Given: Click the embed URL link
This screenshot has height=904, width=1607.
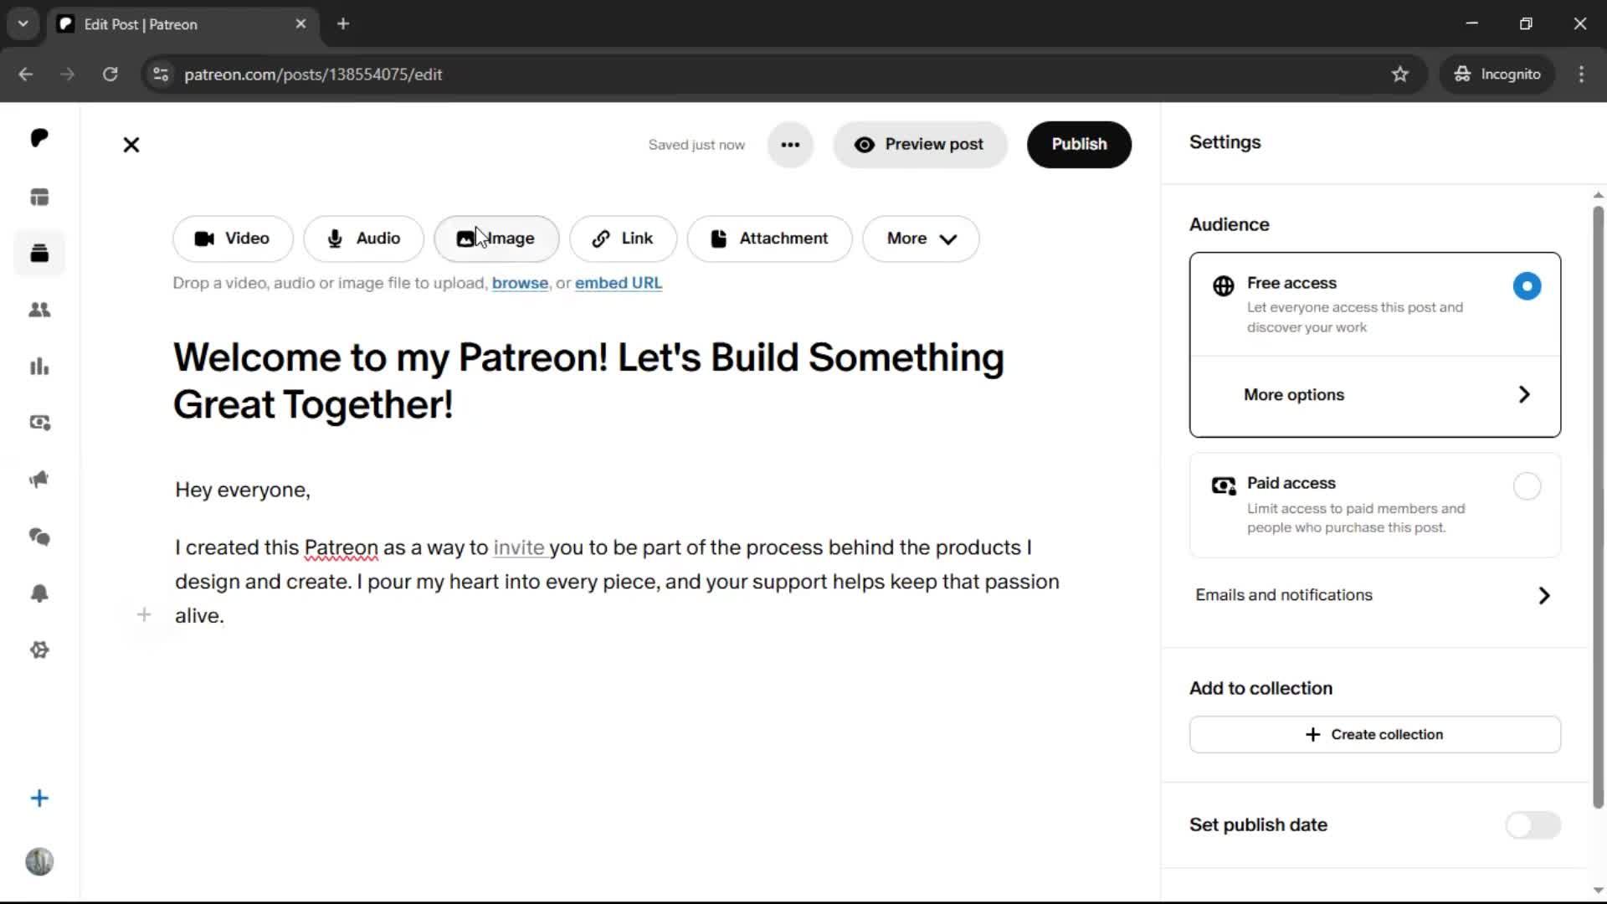Looking at the screenshot, I should pos(619,283).
